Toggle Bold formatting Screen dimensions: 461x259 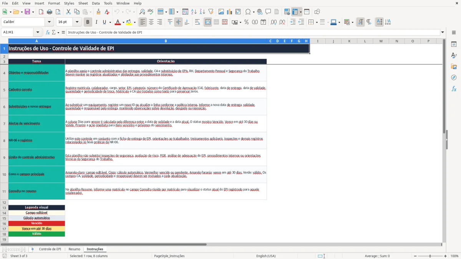pos(88,22)
